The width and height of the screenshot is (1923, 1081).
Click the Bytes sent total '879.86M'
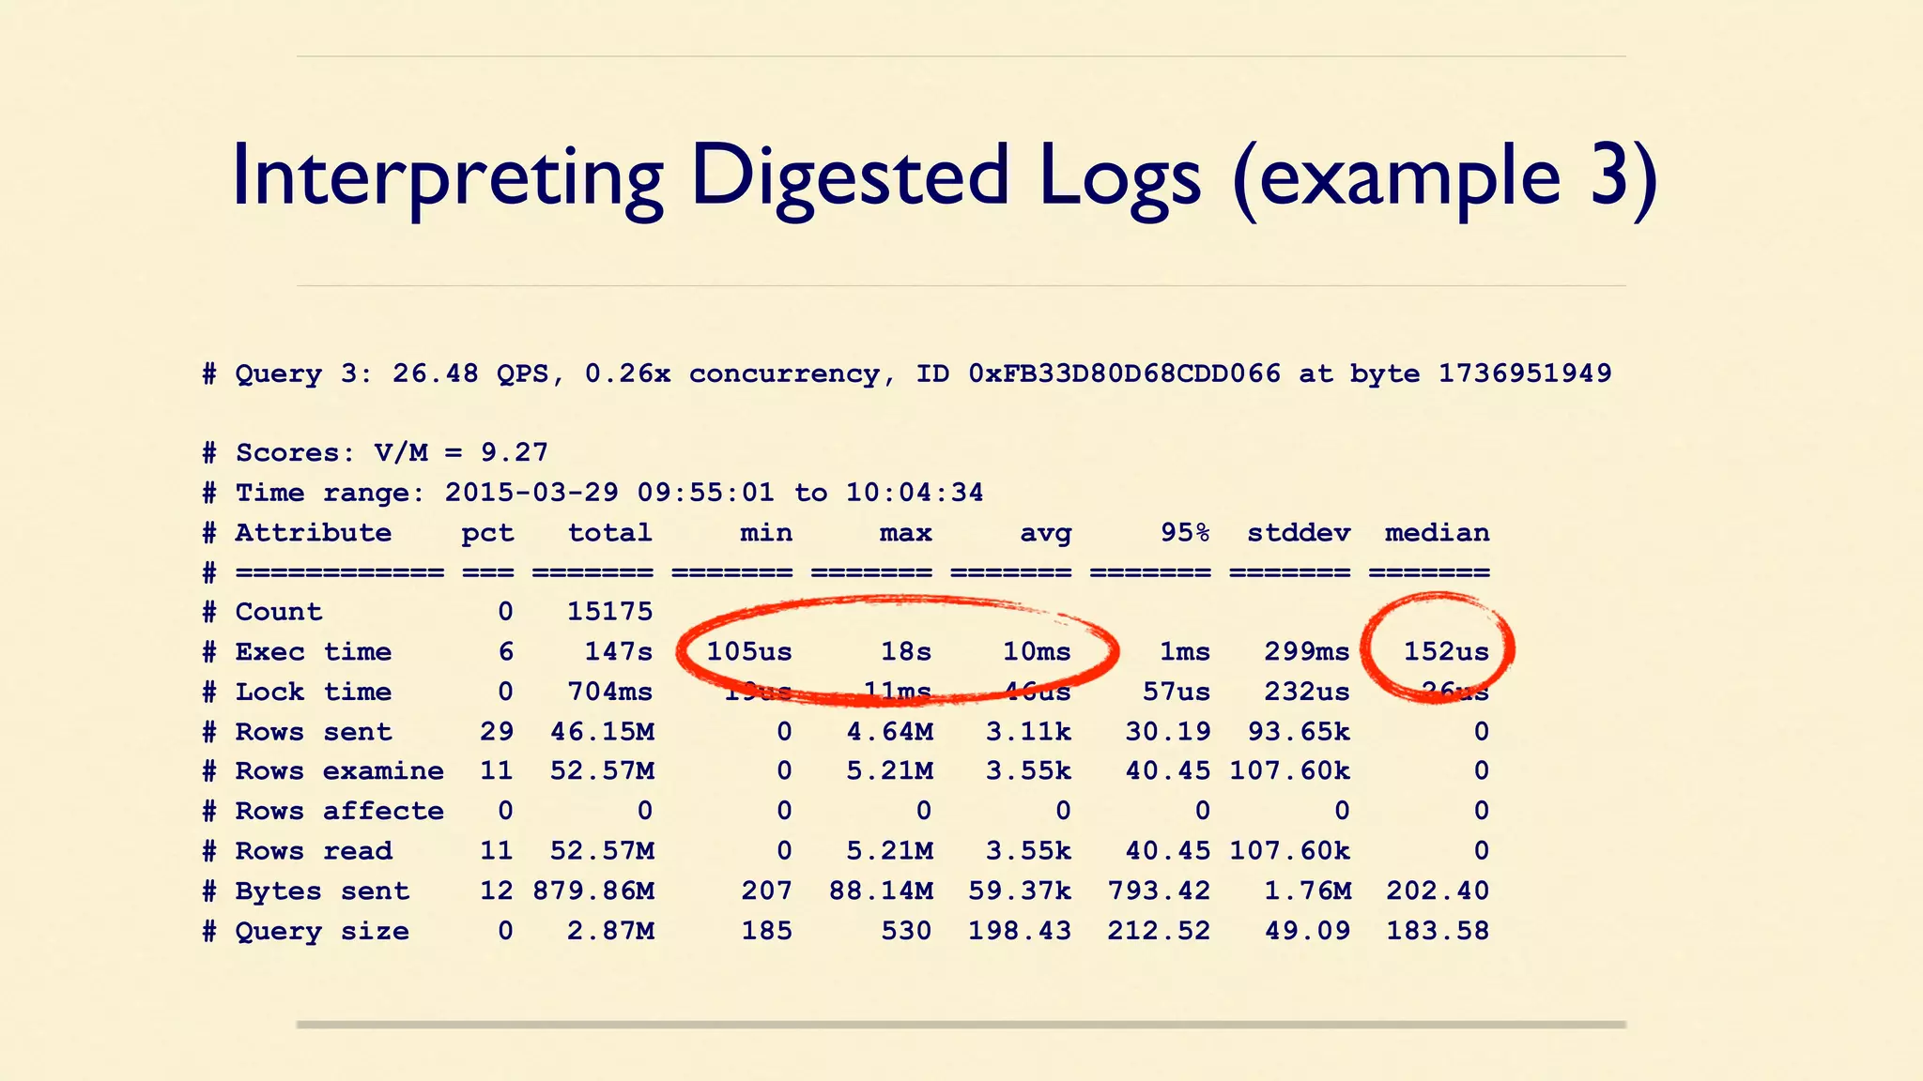coord(593,891)
